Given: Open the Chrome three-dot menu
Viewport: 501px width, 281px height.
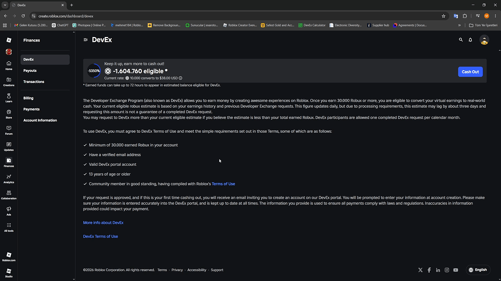Looking at the screenshot, I should click(495, 16).
